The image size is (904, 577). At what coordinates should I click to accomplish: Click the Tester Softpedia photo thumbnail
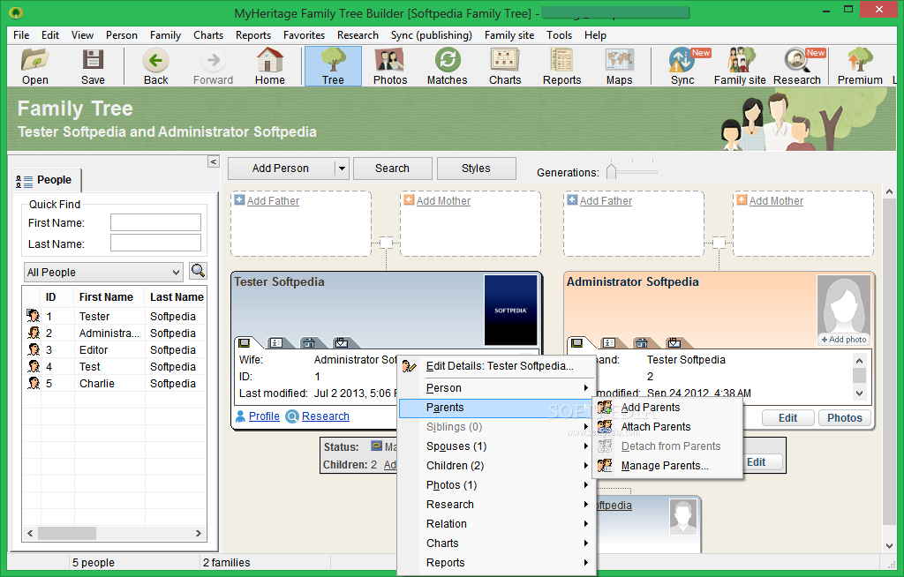pyautogui.click(x=511, y=311)
